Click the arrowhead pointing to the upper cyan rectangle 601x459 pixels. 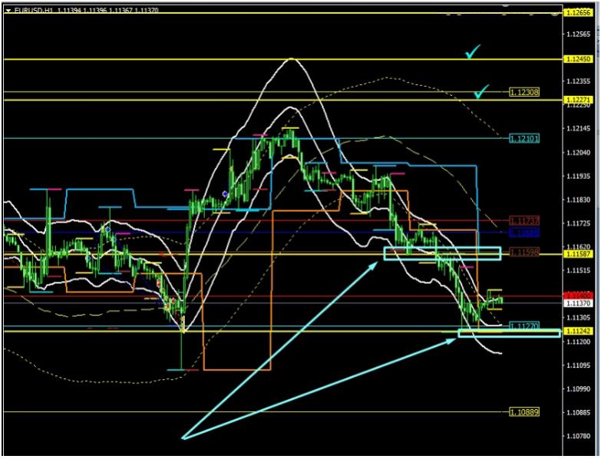tap(381, 253)
